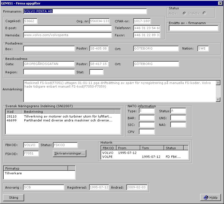Click the Telefonnr field
The image size is (224, 204).
pyautogui.click(x=147, y=28)
